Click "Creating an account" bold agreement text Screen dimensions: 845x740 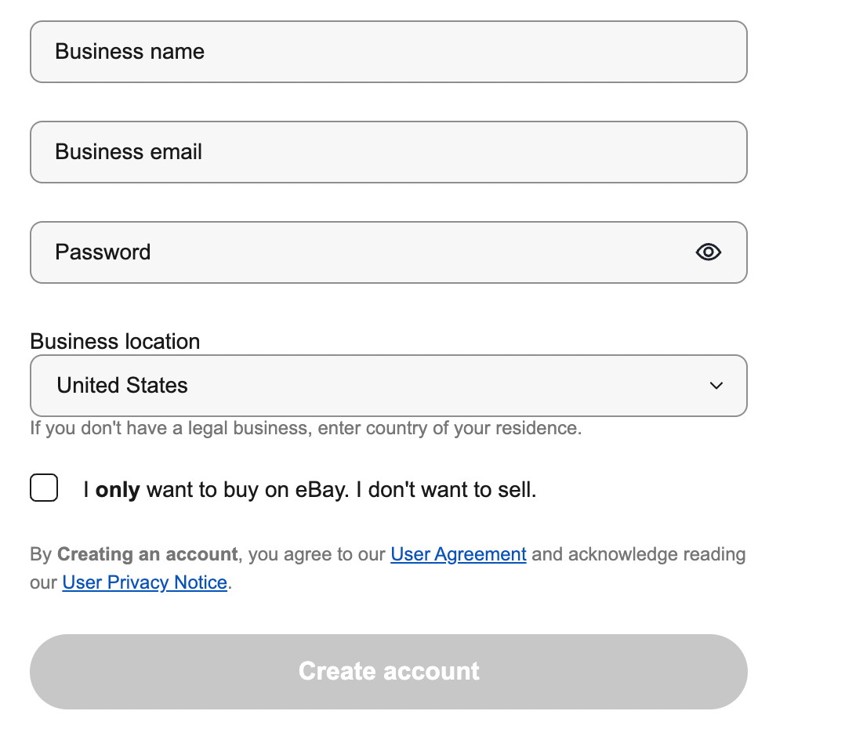tap(147, 554)
